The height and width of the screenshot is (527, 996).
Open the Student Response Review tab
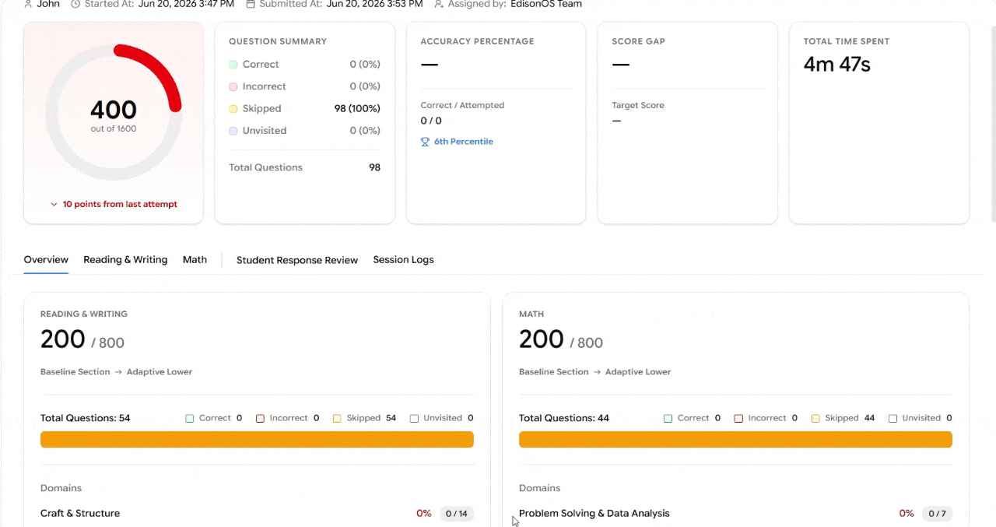point(297,260)
